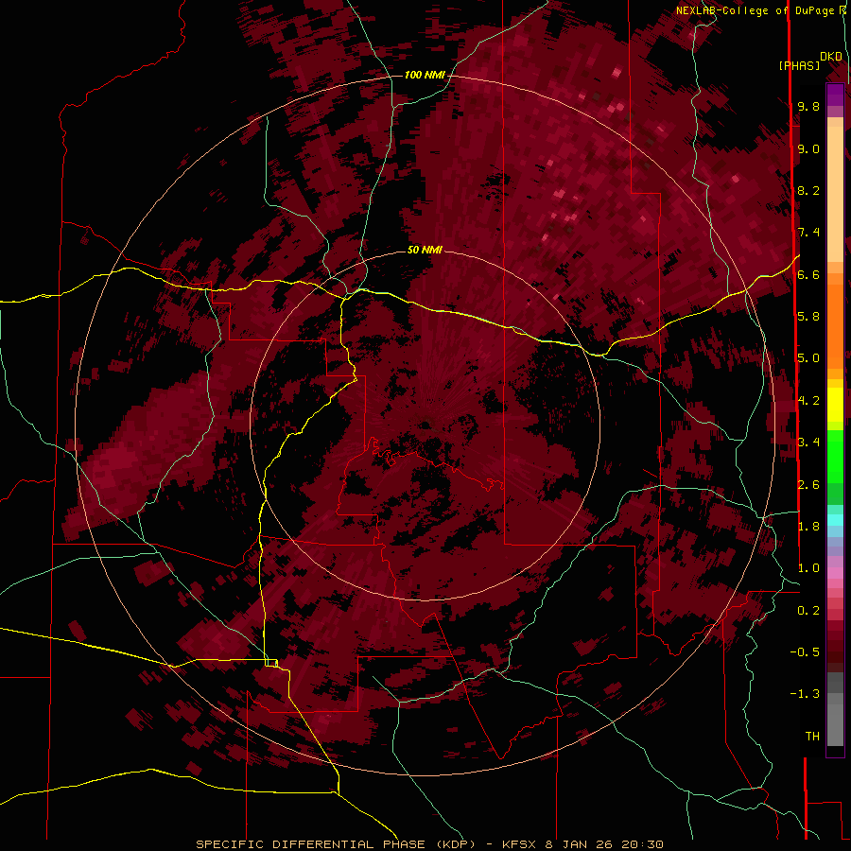The width and height of the screenshot is (851, 851).
Task: Click the 6.6 value on the color scale
Action: (x=808, y=274)
